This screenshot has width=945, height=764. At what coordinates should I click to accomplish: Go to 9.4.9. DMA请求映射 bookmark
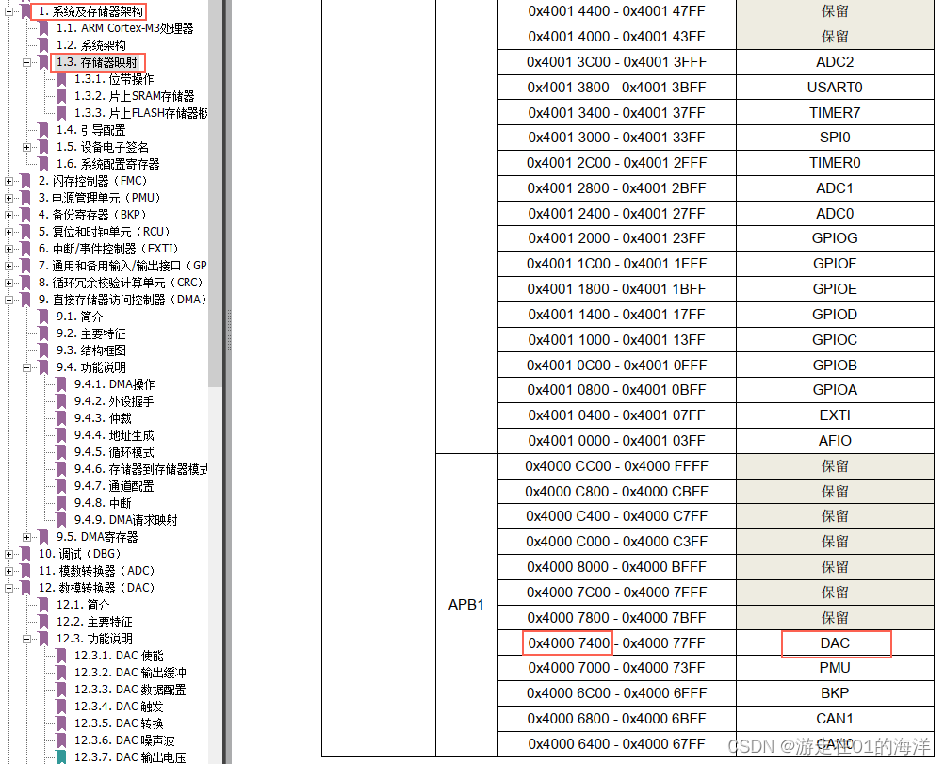(126, 520)
